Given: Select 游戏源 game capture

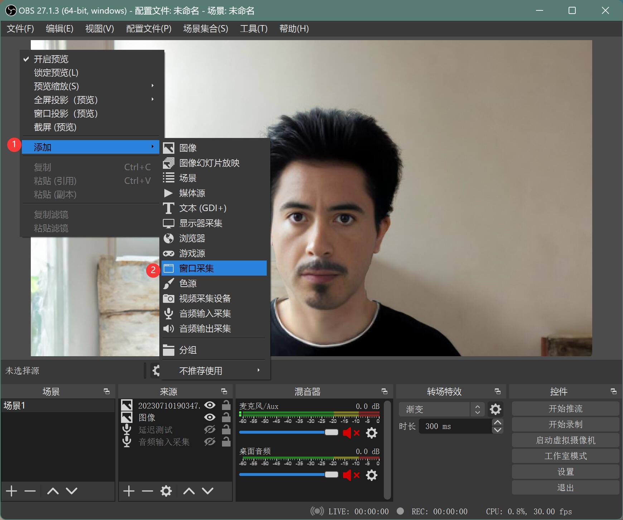Looking at the screenshot, I should click(x=214, y=253).
